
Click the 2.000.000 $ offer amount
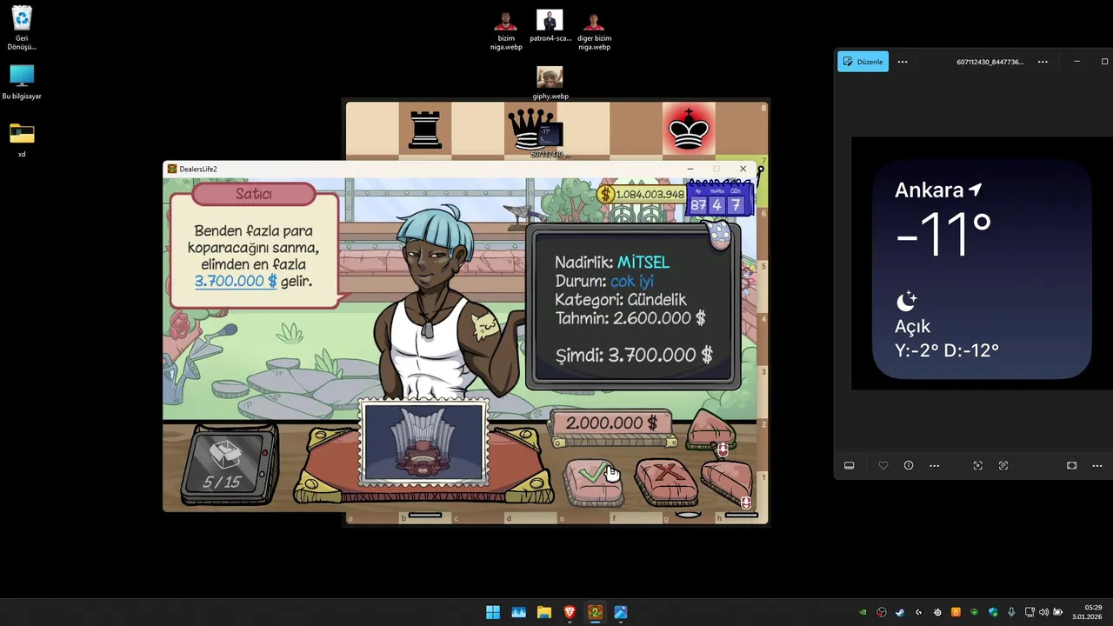pos(612,423)
